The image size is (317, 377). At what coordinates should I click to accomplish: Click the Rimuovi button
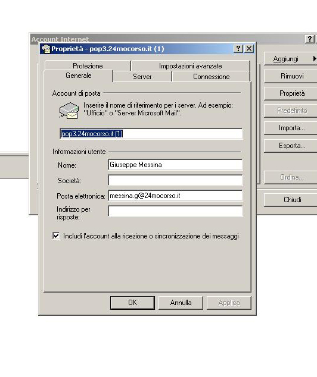(292, 76)
